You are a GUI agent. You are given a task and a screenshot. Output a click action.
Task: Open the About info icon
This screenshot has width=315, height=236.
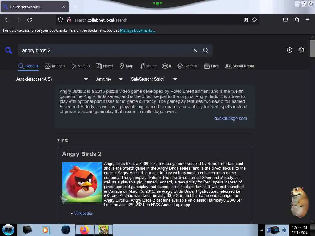point(289,50)
